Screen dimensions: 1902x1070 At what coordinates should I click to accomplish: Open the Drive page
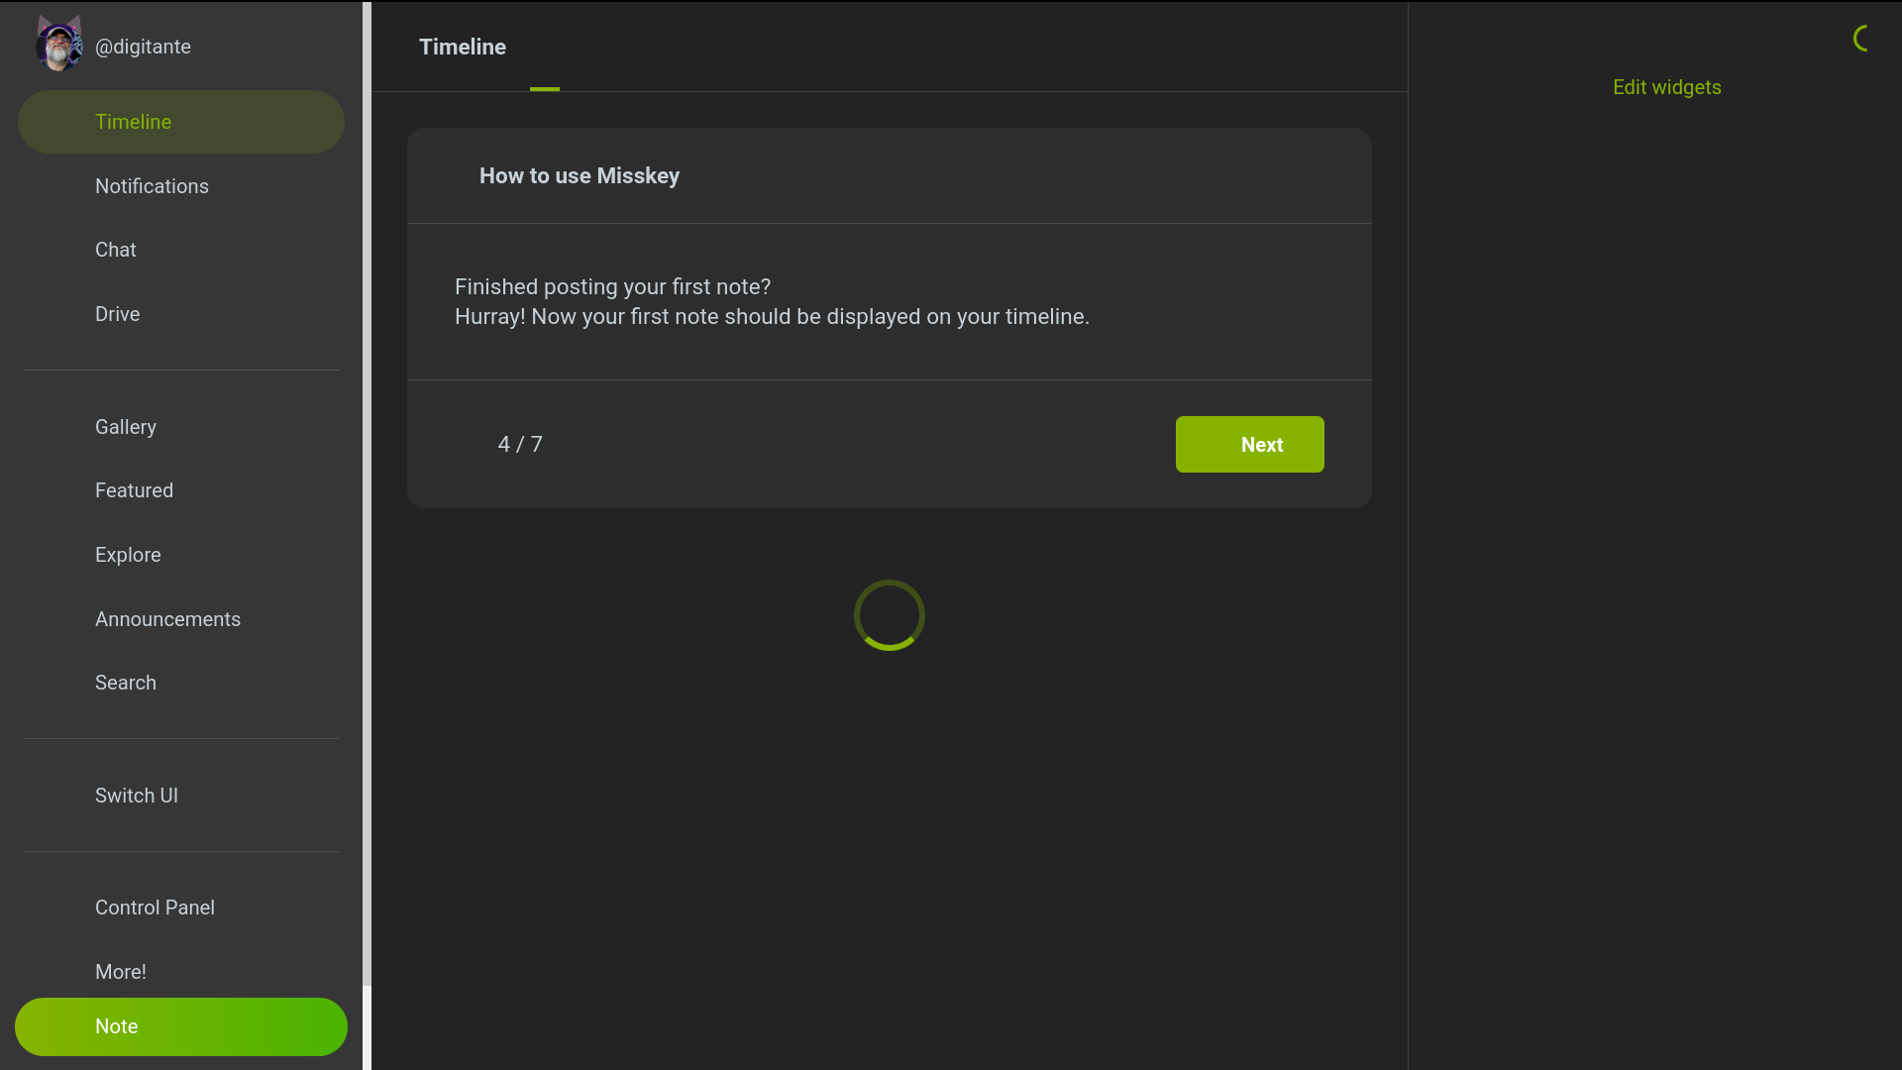point(117,314)
